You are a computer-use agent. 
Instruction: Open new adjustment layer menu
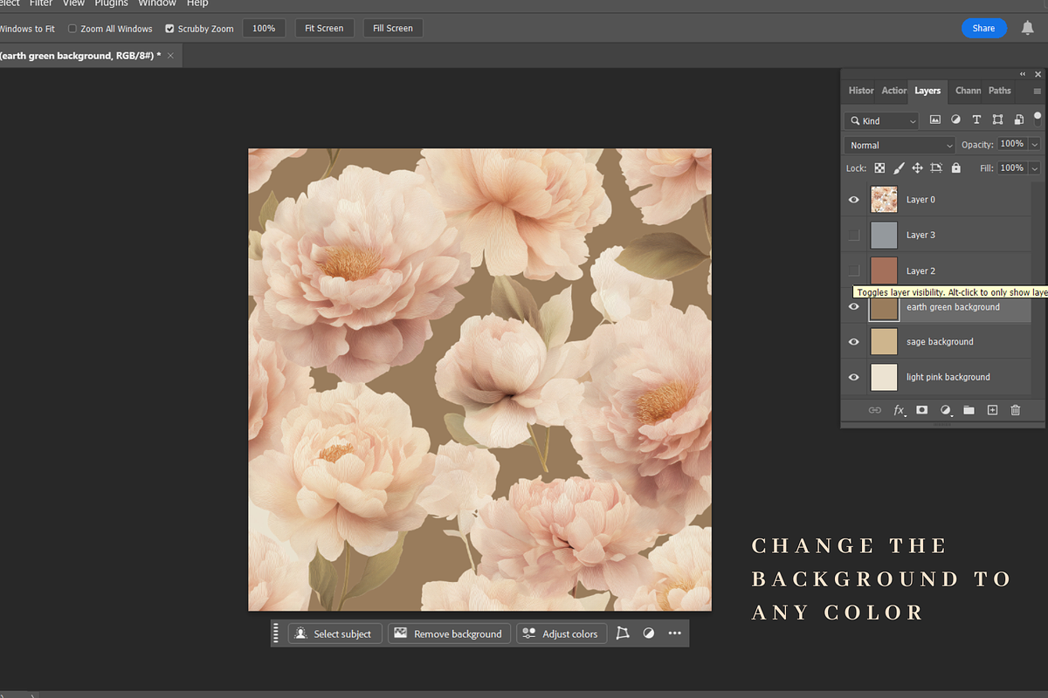click(x=945, y=410)
